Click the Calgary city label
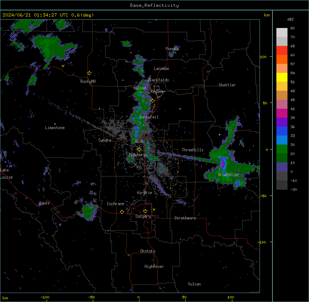The image size is (309, 302). tap(143, 216)
